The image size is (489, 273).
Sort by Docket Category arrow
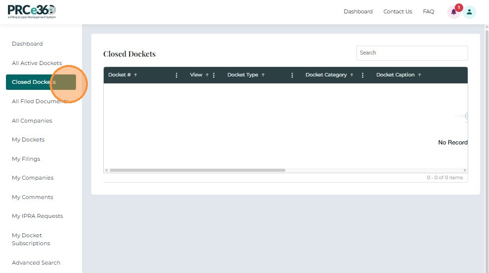click(351, 75)
